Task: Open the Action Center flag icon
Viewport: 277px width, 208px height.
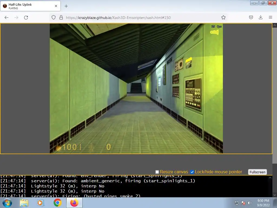Action: 243,203
